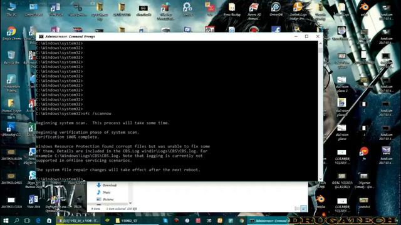Activate Administrator Command Prompt taskbar button

click(268, 221)
